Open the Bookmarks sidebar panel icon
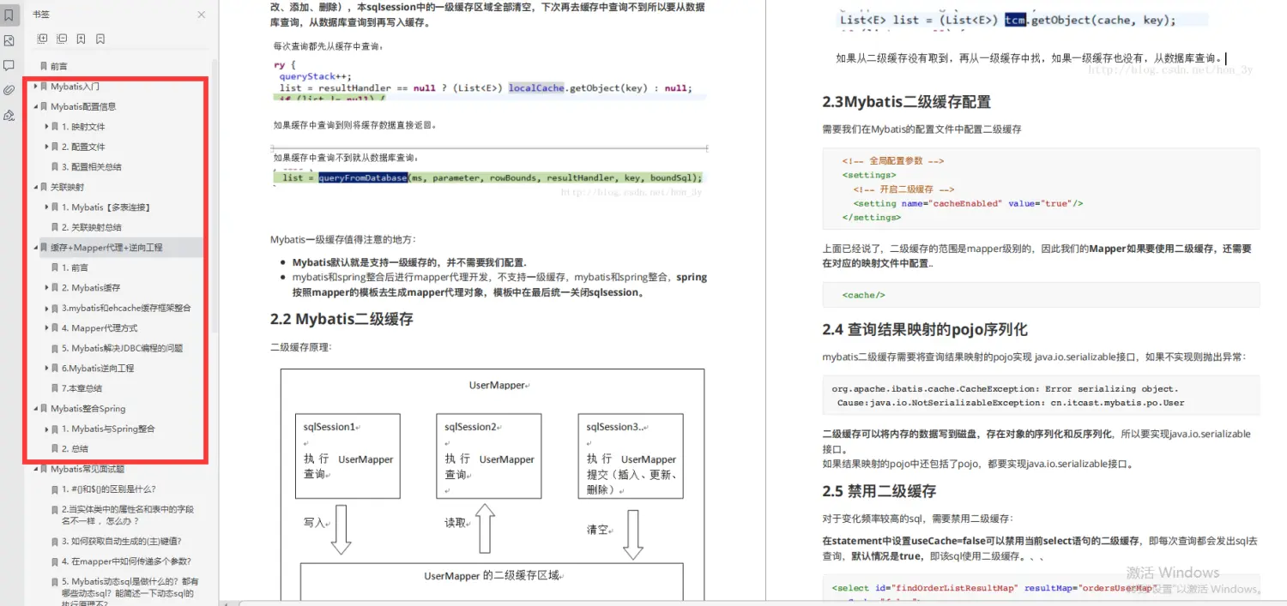The width and height of the screenshot is (1287, 606). point(9,15)
